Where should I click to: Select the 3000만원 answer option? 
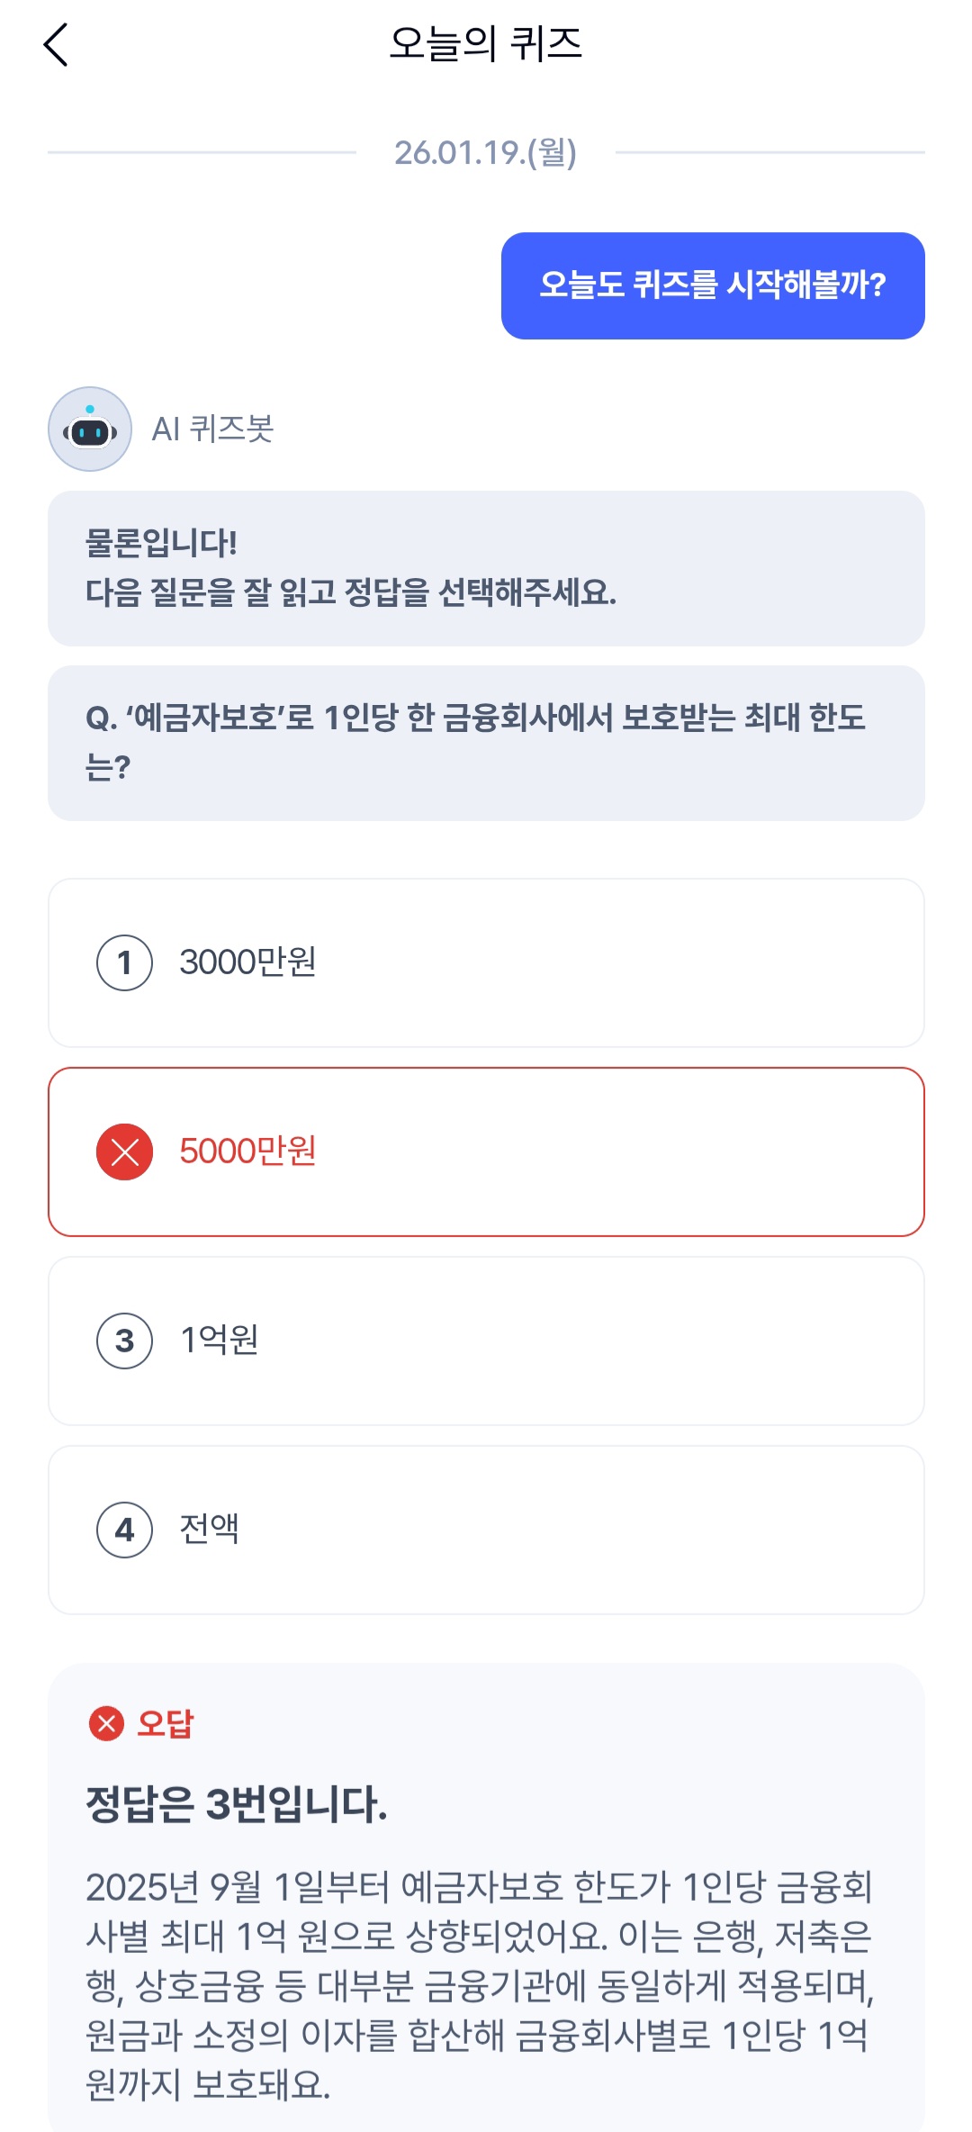(x=486, y=962)
